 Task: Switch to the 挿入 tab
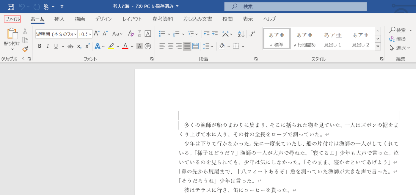click(x=59, y=19)
